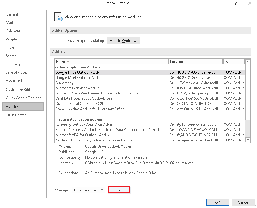257x208 pixels.
Task: Select the Add-ins category in sidebar
Action: (23, 107)
